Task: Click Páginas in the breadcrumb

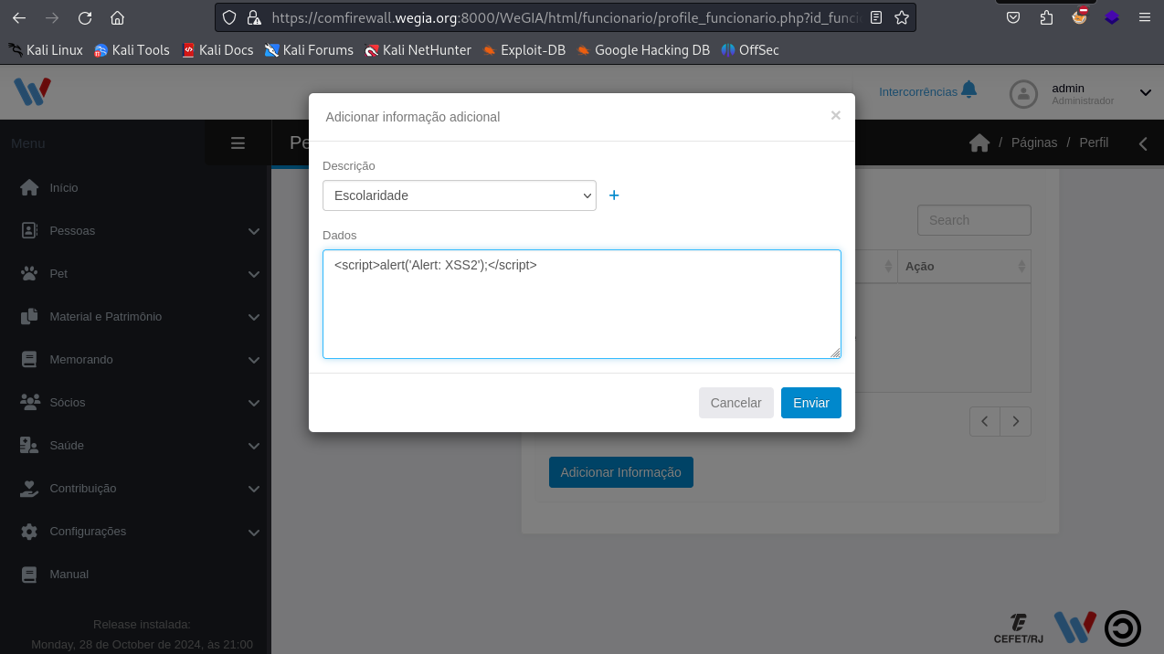Action: coord(1034,142)
